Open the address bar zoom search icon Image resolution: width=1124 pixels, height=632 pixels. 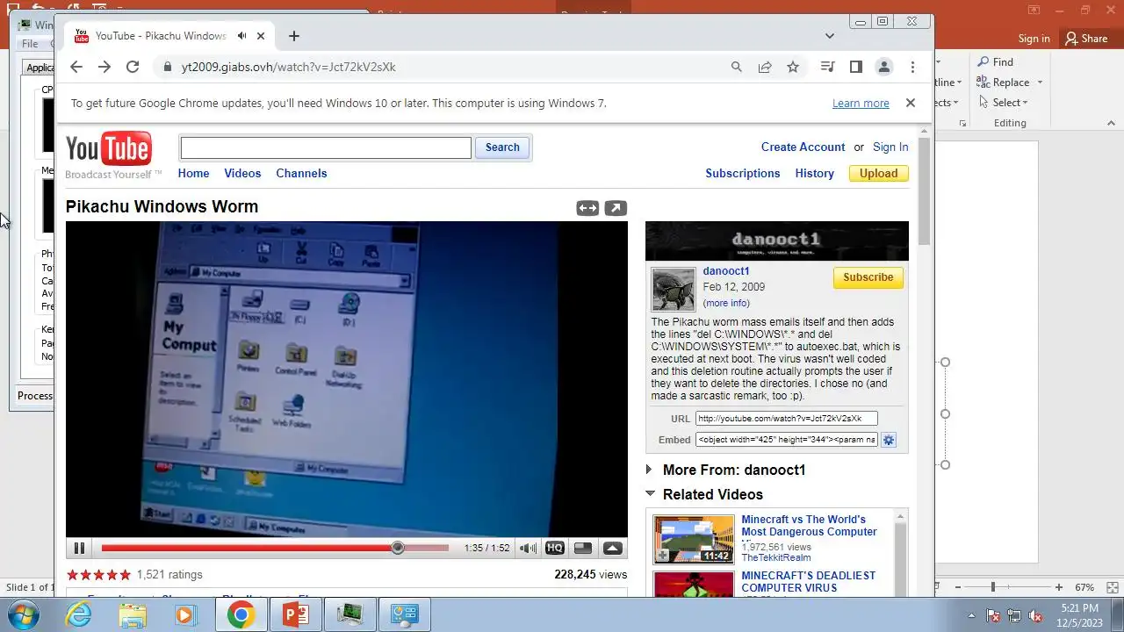pos(737,67)
